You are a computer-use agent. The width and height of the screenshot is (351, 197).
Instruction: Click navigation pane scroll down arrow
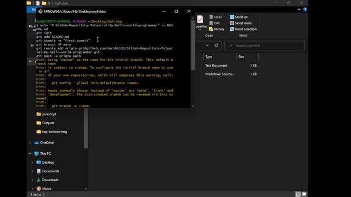(x=86, y=189)
